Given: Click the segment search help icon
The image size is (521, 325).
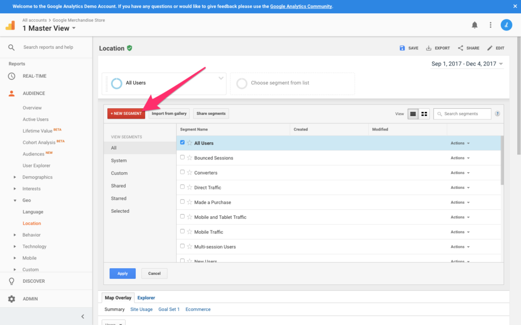Looking at the screenshot, I should [497, 114].
